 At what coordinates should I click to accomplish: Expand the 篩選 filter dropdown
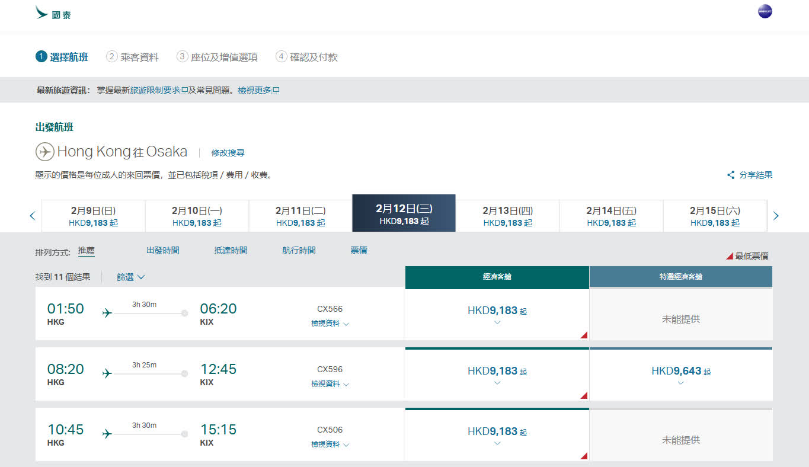pyautogui.click(x=130, y=277)
